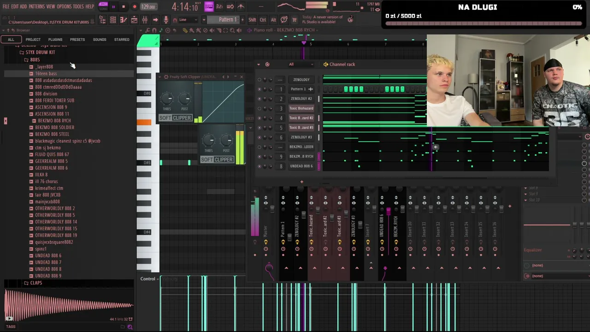The image size is (590, 332).
Task: Select the 16teen bass sample
Action: 46,73
